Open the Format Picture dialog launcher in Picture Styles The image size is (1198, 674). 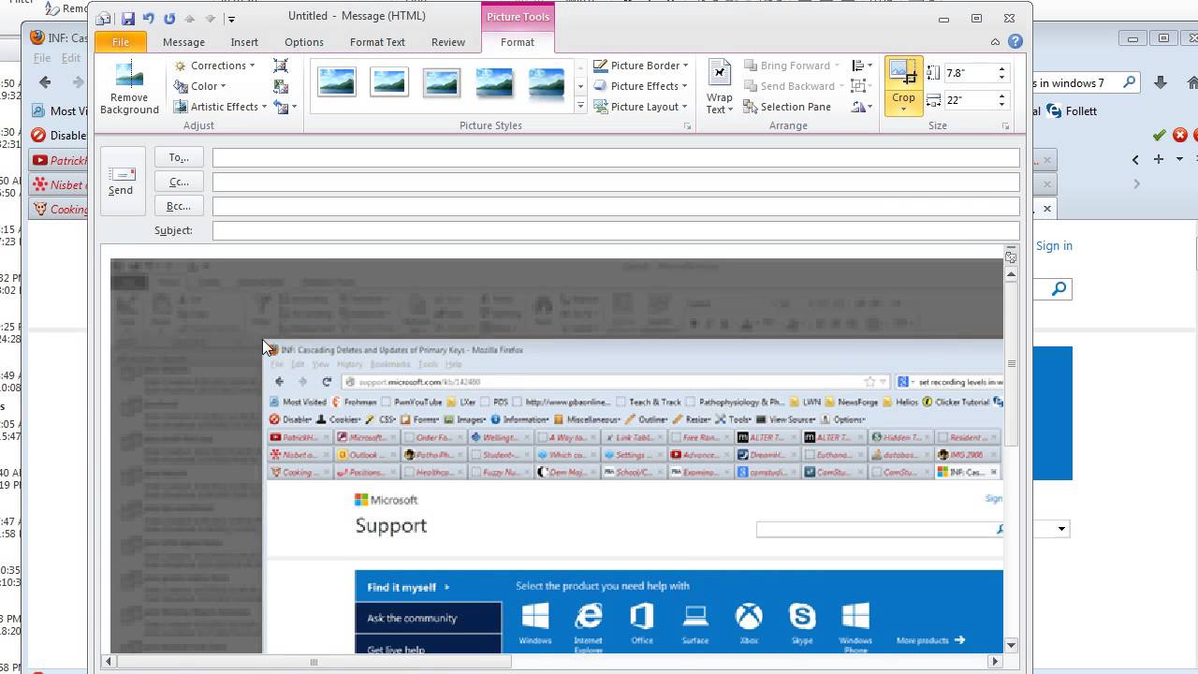tap(687, 126)
